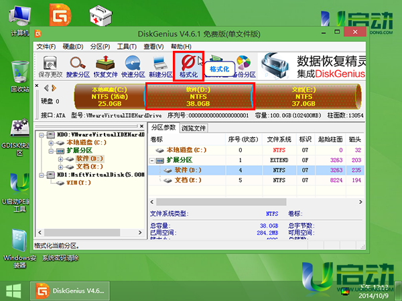The width and height of the screenshot is (402, 301).
Task: Select 软件(D:) in the left tree
Action: [x=90, y=159]
